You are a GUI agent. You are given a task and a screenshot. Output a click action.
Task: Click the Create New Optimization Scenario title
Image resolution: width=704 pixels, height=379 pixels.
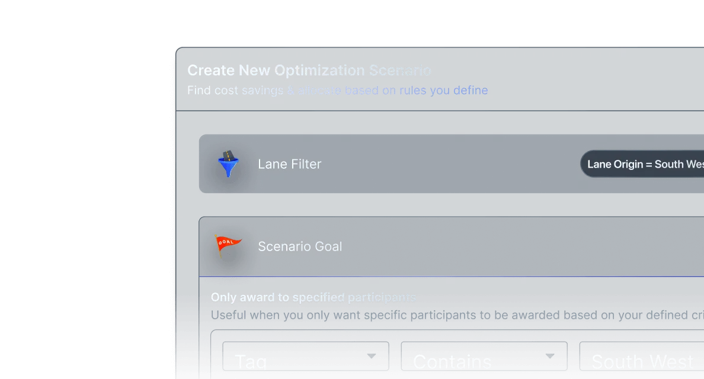309,70
